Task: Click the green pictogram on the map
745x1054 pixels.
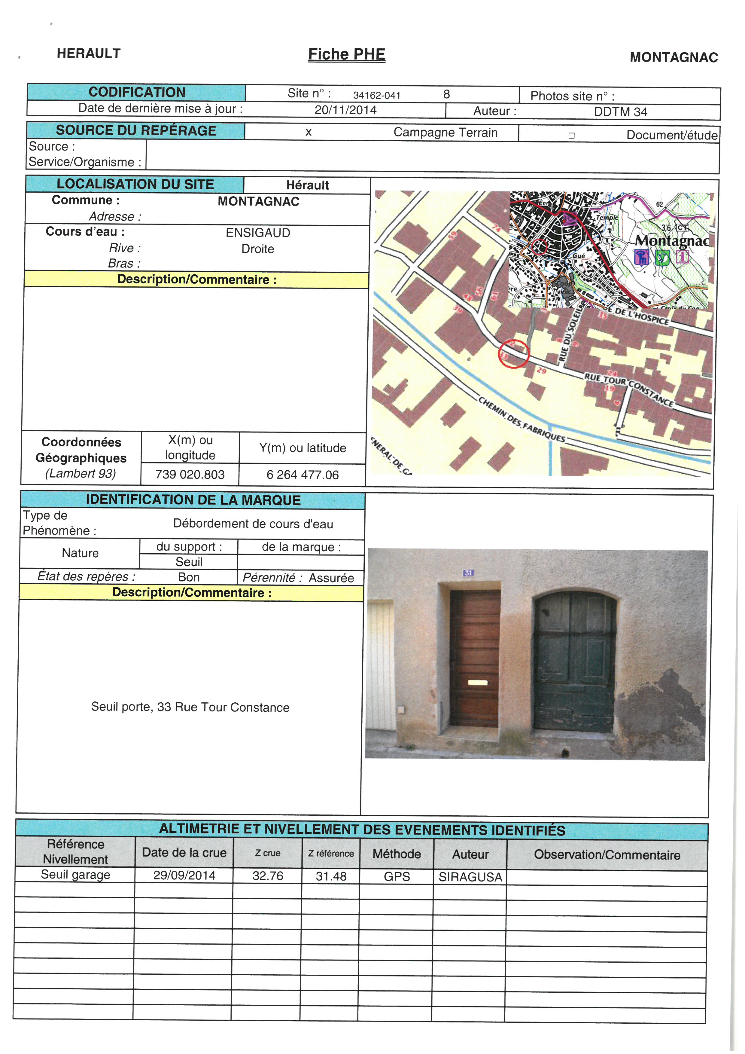Action: [x=662, y=258]
